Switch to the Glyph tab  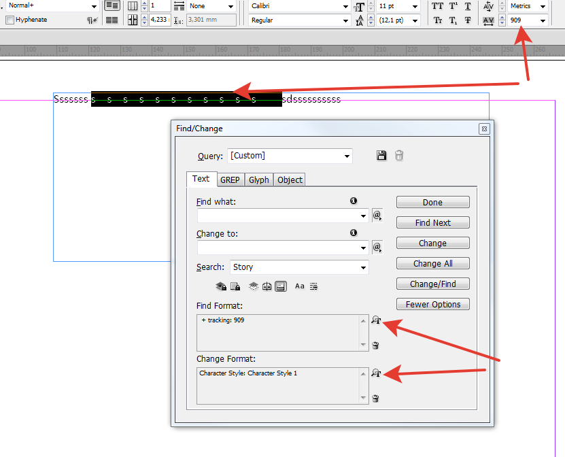(259, 180)
